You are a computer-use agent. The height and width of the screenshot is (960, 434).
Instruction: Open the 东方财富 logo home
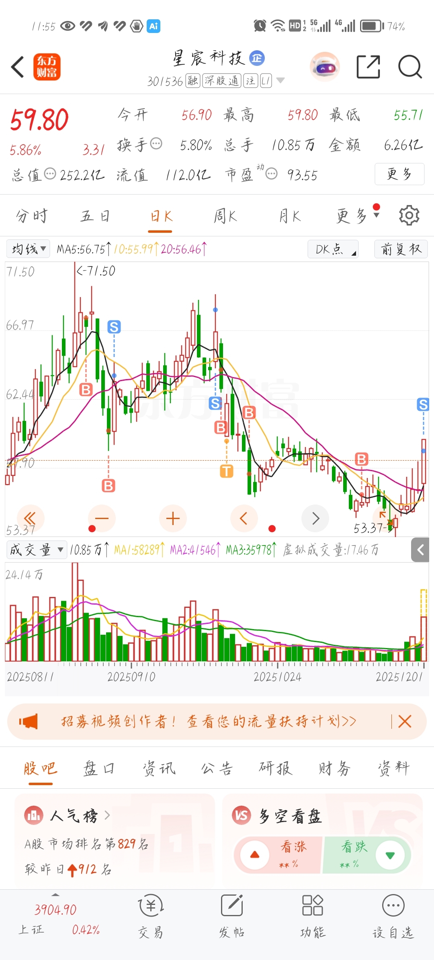(47, 67)
